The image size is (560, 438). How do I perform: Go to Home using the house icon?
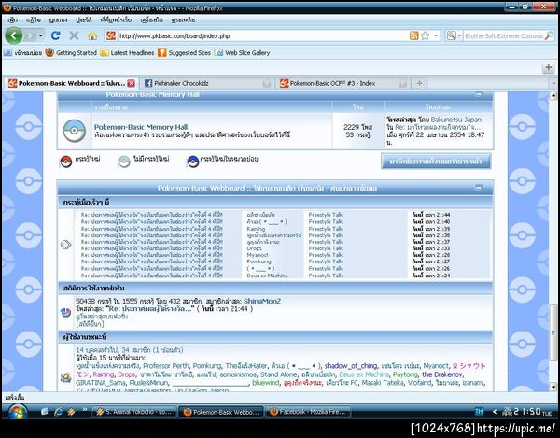(92, 35)
